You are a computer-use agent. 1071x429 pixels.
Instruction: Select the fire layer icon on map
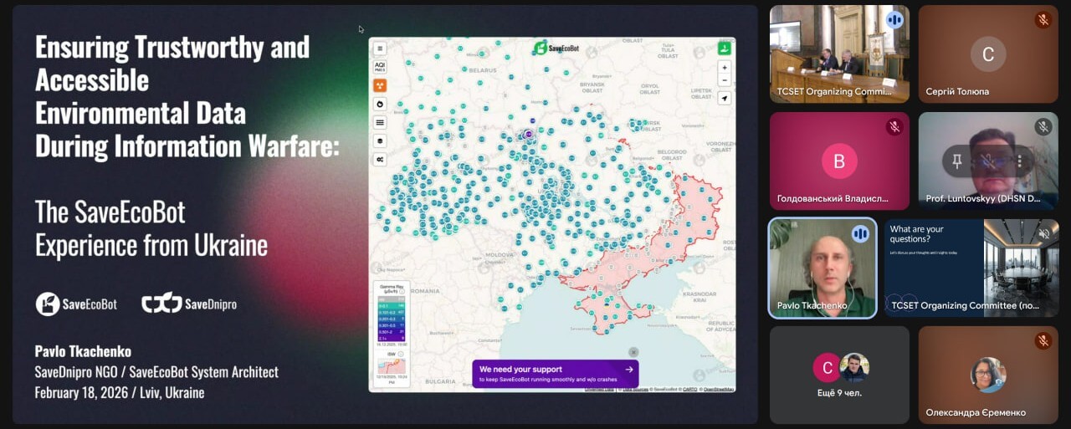click(x=380, y=104)
